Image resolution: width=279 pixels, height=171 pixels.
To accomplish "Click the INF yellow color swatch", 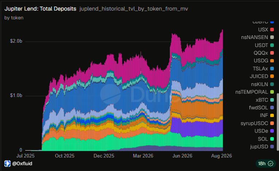I will tap(272, 116).
